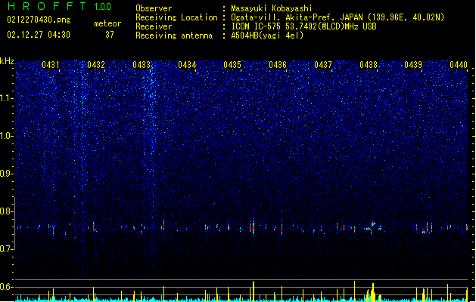The image size is (476, 302).
Task: Click the 'Receiving Location' label
Action: (176, 17)
